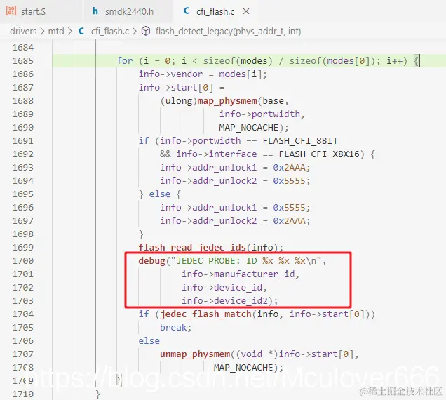Click 'info->interface' on line 1692
The width and height of the screenshot is (446, 400).
coord(217,154)
